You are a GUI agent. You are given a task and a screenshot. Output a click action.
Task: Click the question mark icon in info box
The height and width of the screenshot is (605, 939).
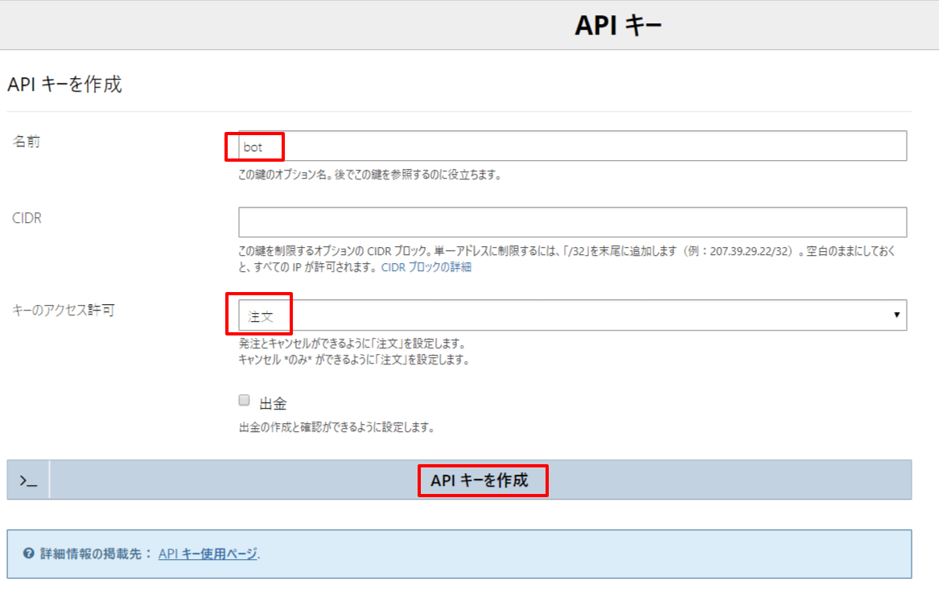pos(28,554)
